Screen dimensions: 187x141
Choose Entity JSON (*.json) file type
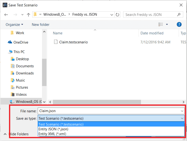53,129
